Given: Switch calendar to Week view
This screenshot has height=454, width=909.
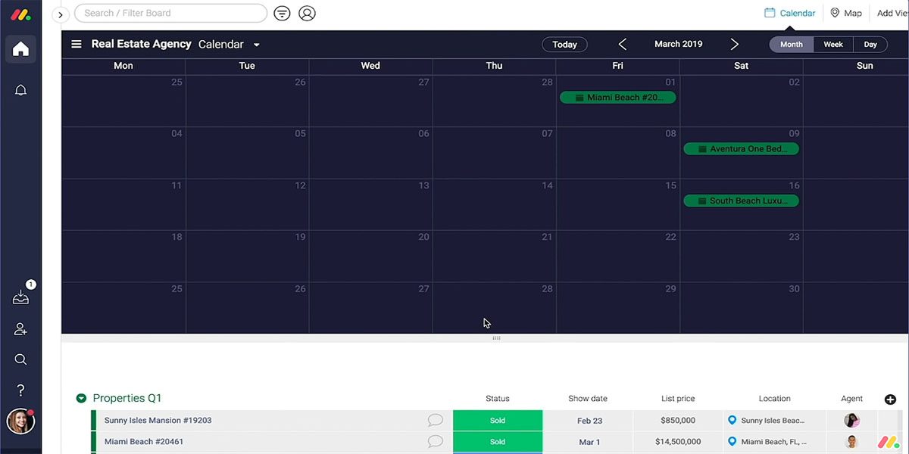Looking at the screenshot, I should (x=833, y=45).
